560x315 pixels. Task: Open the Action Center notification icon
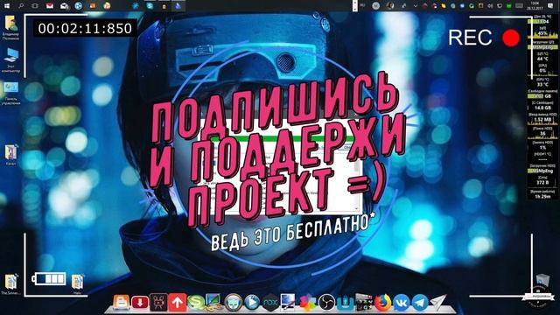[x=550, y=6]
